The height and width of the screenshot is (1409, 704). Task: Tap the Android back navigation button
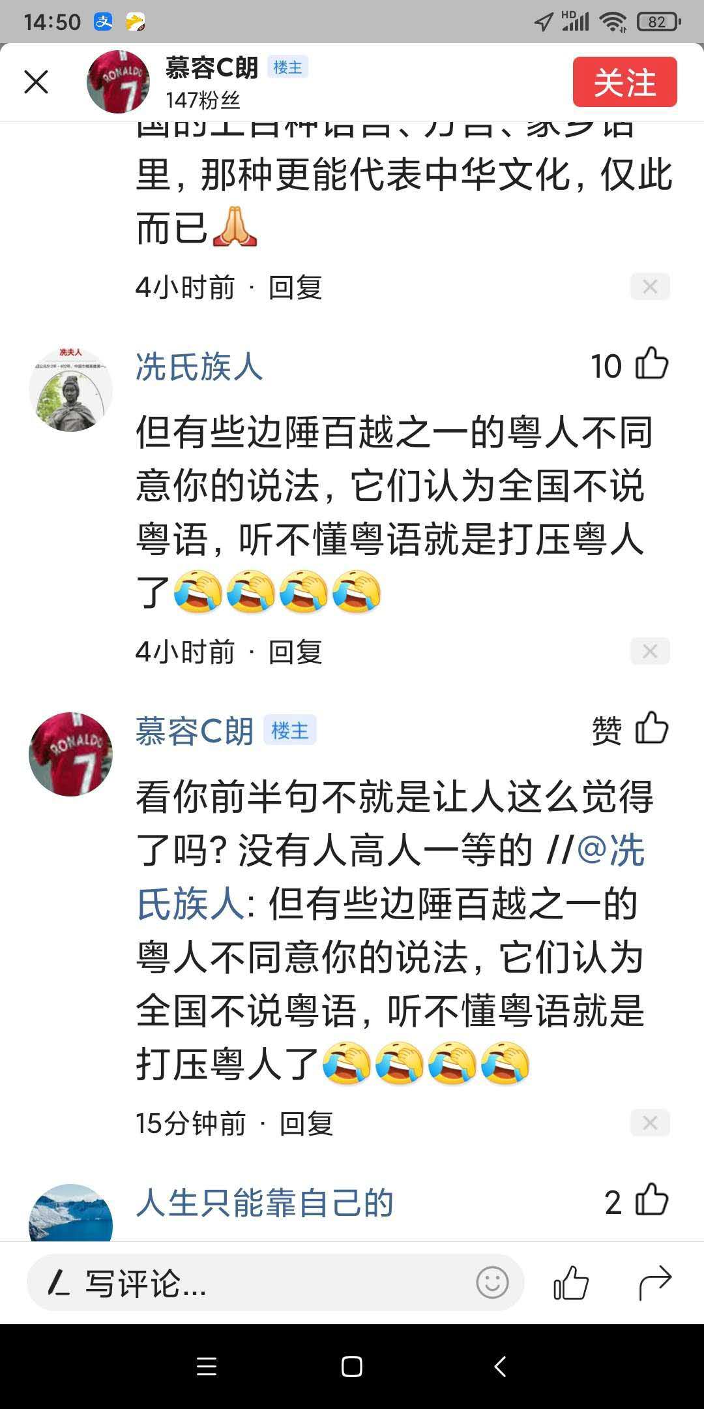[x=500, y=1367]
